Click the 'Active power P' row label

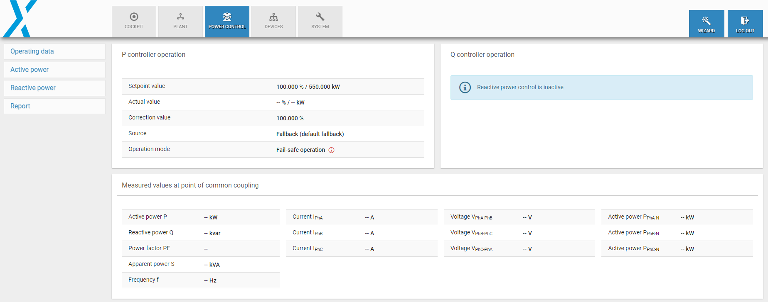tap(148, 217)
